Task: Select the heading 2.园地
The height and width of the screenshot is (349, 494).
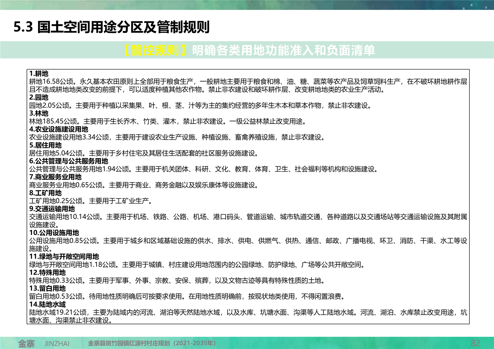Action: pyautogui.click(x=39, y=97)
